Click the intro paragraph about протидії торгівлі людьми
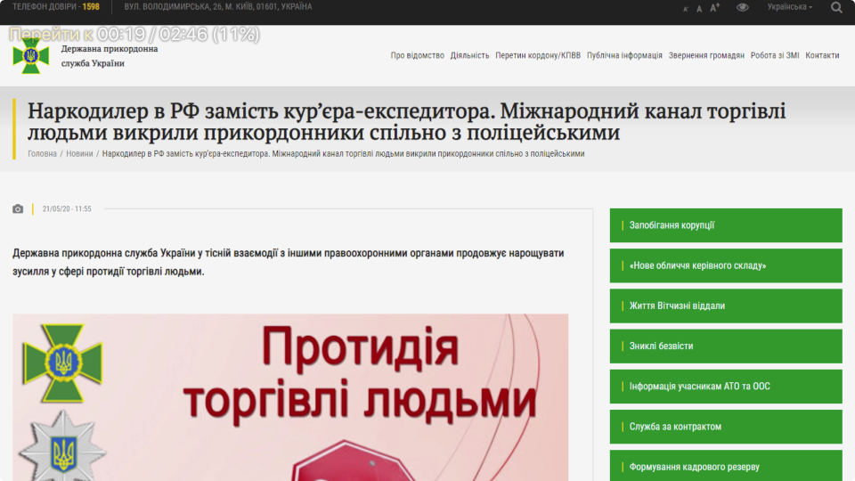Screen dimensions: 855x481 [x=288, y=262]
